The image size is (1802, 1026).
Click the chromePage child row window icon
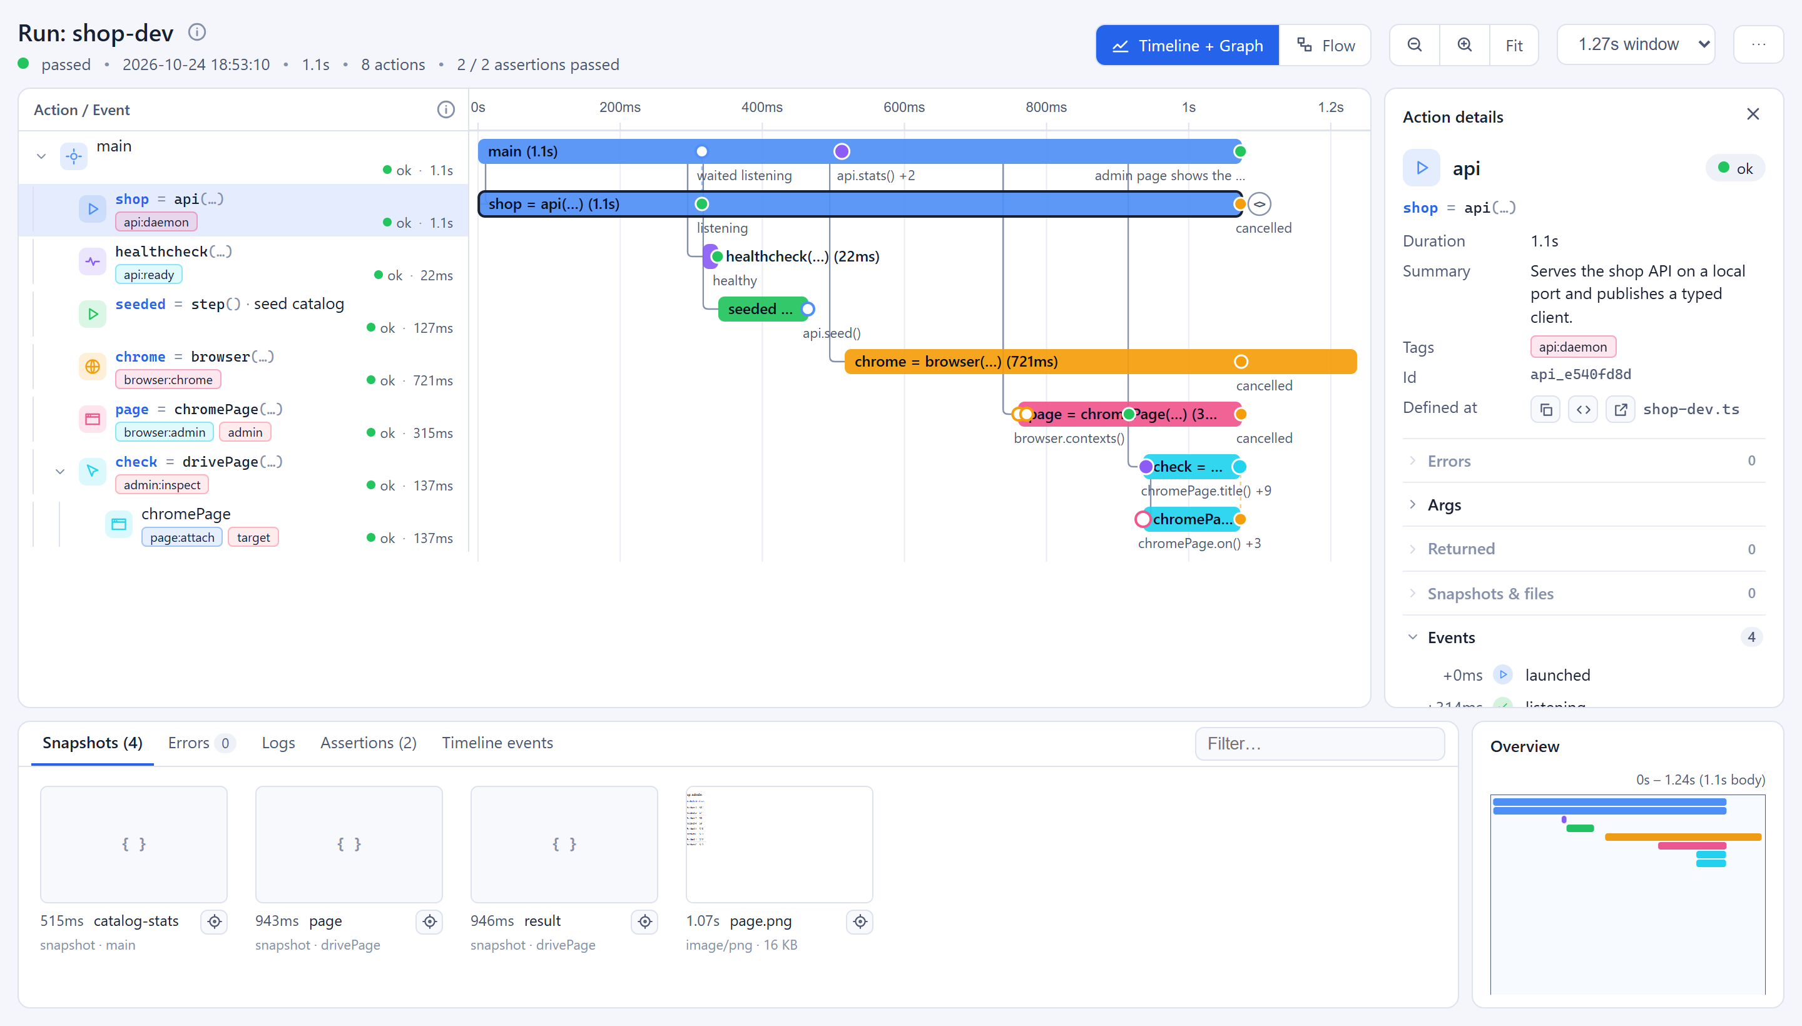118,524
